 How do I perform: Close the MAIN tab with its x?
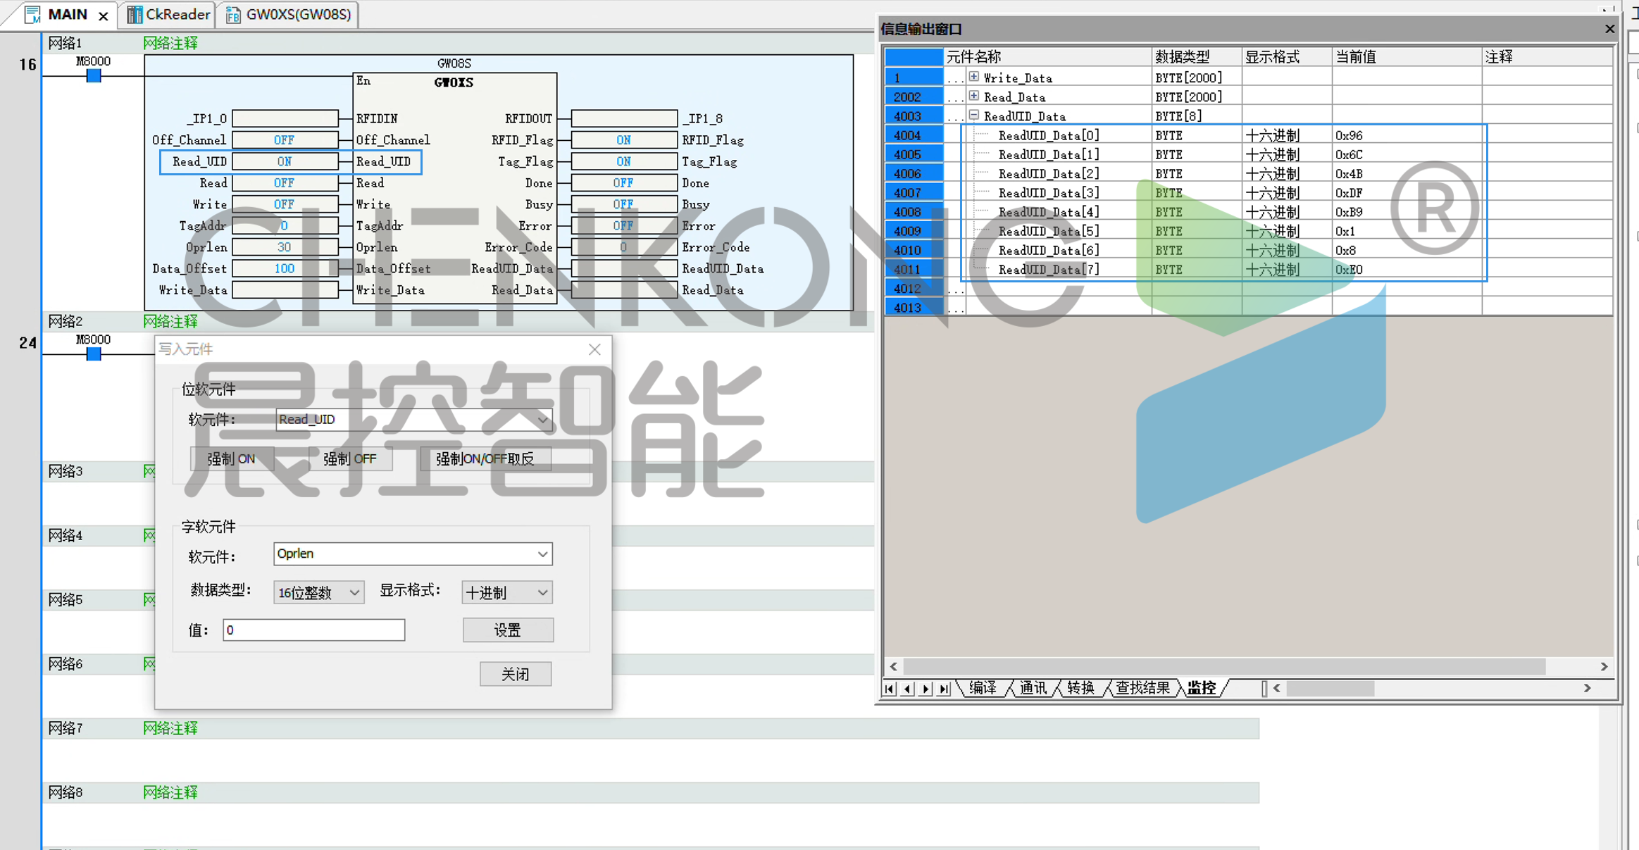(104, 15)
